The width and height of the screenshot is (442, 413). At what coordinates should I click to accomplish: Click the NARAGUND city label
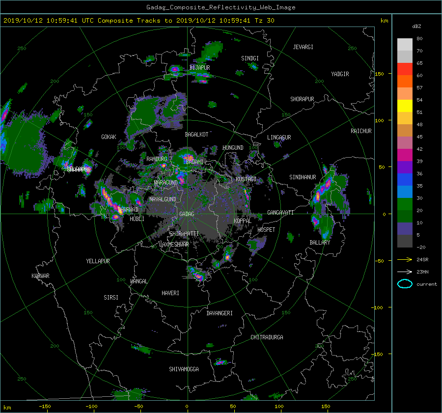pos(166,183)
